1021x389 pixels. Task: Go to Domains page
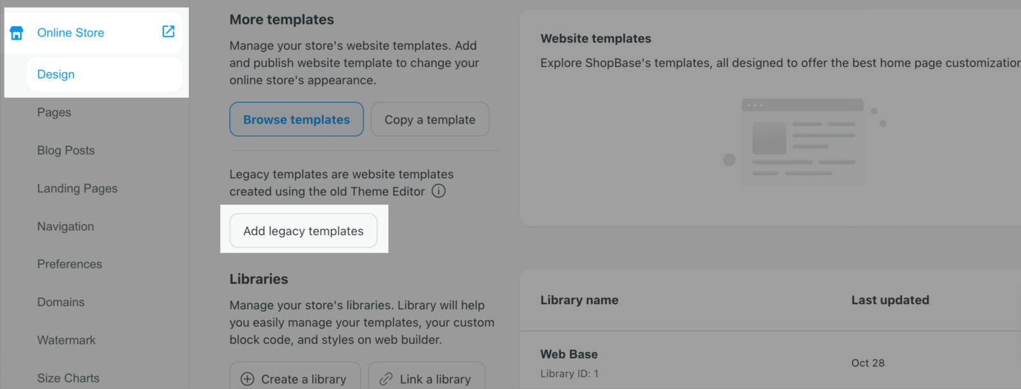pos(61,302)
